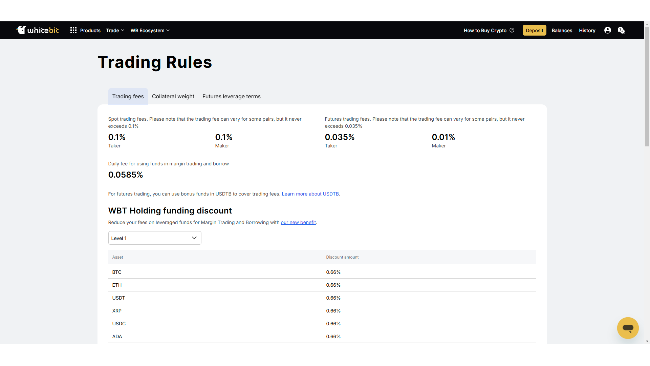The height and width of the screenshot is (366, 650).
Task: Open the Level 1 dropdown
Action: [155, 238]
